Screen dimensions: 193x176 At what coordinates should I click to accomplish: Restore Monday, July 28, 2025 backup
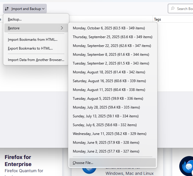pos(113,107)
